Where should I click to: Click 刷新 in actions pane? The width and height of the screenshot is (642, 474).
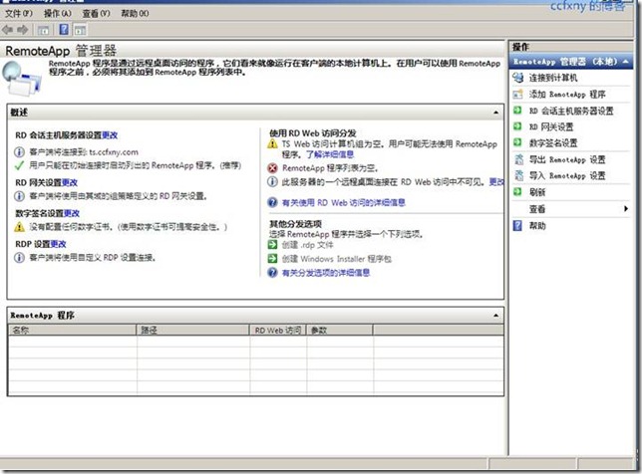(x=537, y=192)
